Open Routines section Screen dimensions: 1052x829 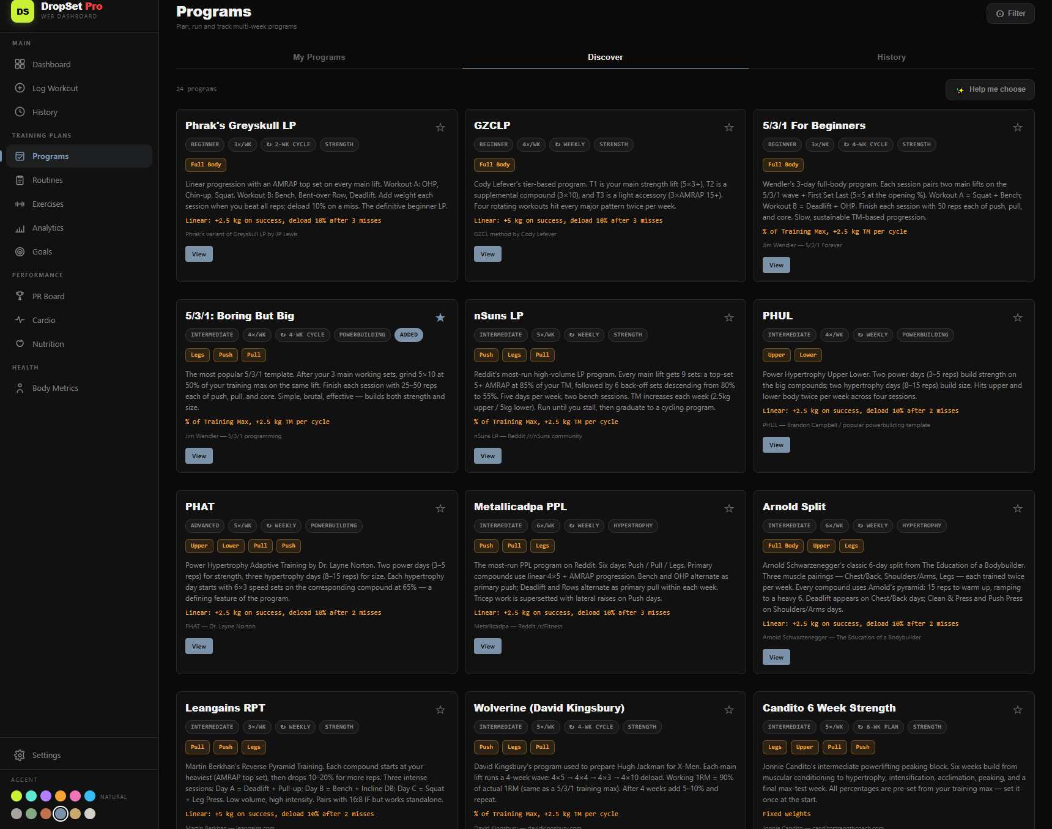tap(79, 180)
